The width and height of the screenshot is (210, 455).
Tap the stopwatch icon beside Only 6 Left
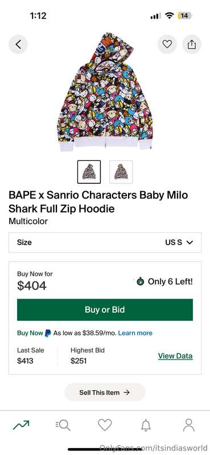coord(141,281)
